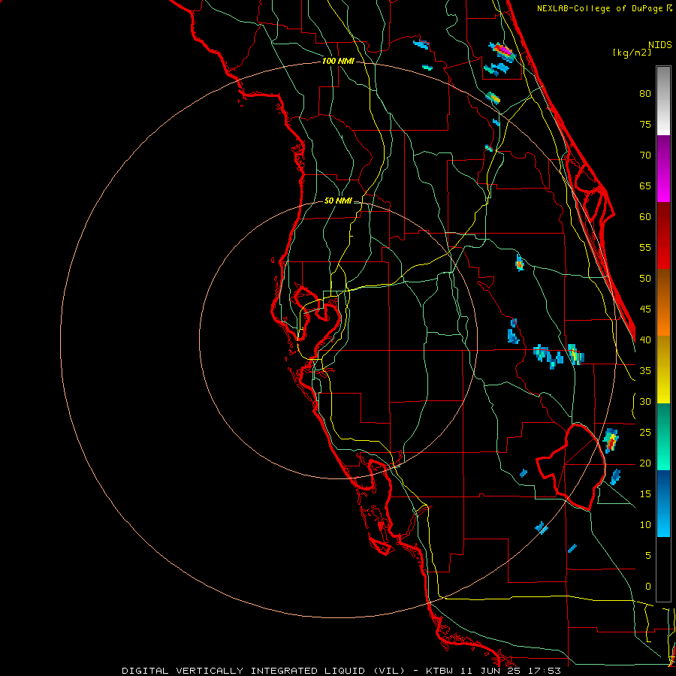Click the 25 value on the color scale
Image resolution: width=676 pixels, height=676 pixels.
click(x=645, y=432)
